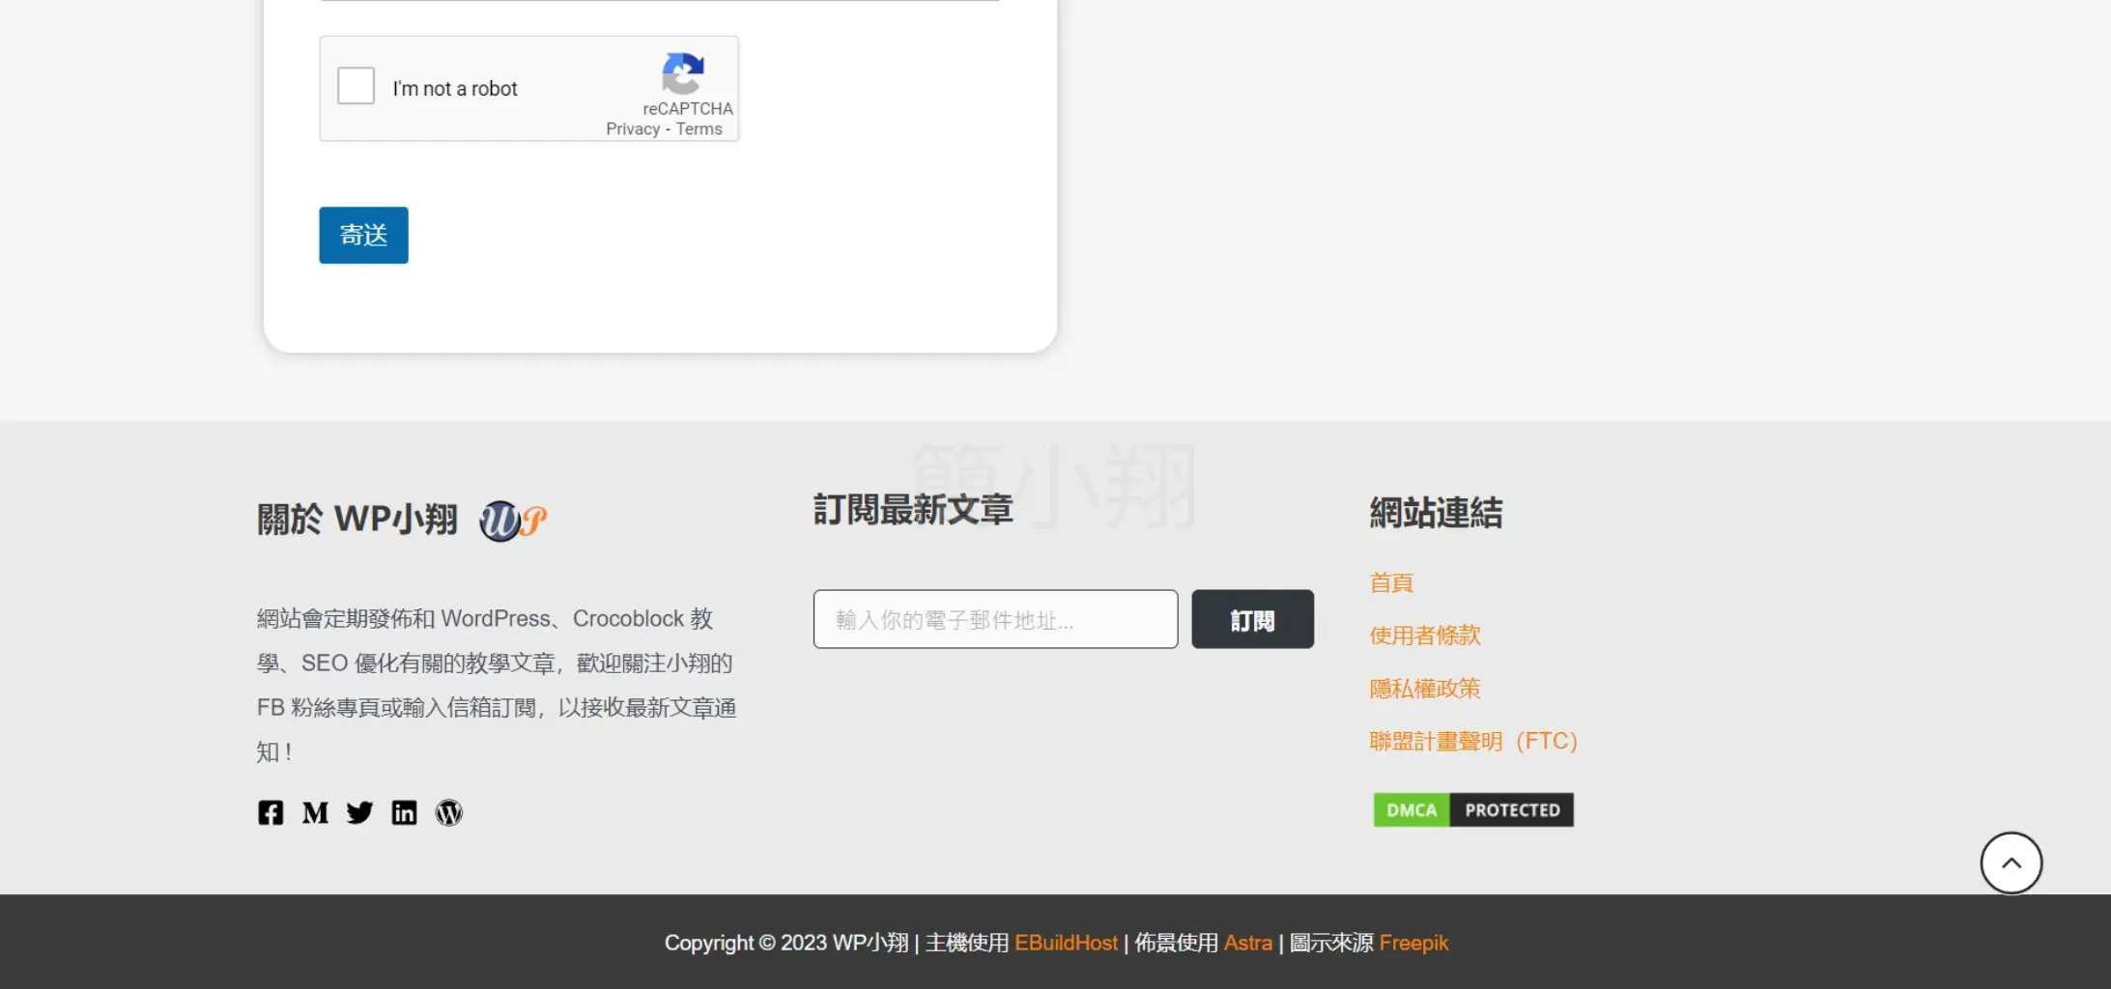Click the scroll-to-top arrow button
Screen dimensions: 2111x989
(x=2011, y=862)
